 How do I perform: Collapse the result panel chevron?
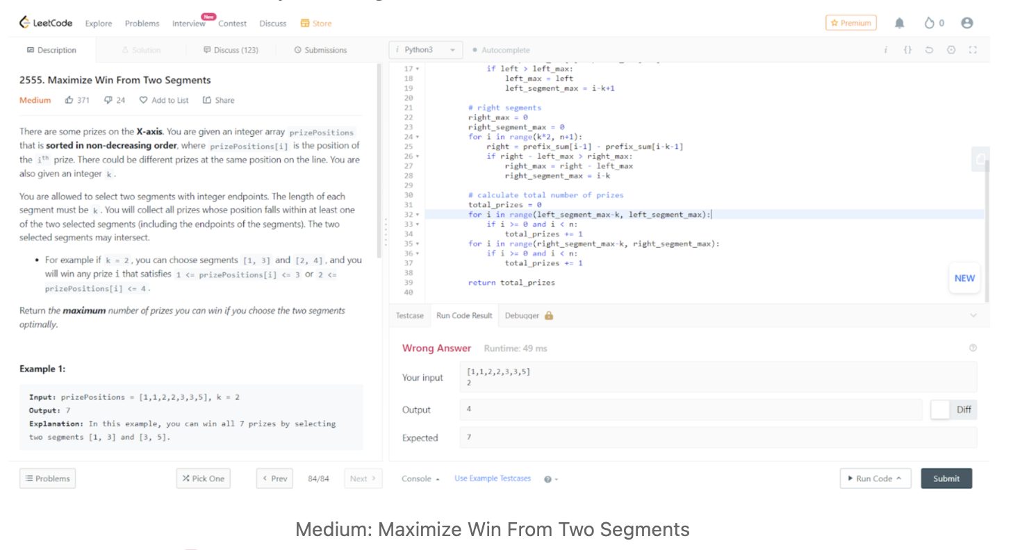[972, 315]
